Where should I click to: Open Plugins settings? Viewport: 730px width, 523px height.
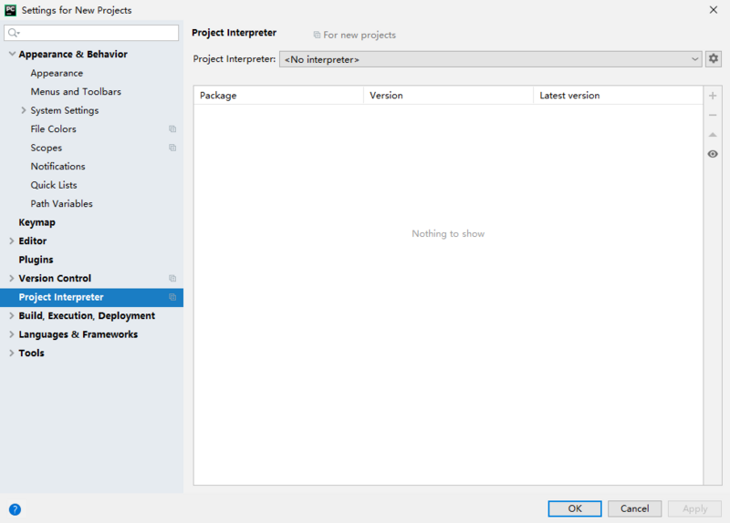point(36,260)
